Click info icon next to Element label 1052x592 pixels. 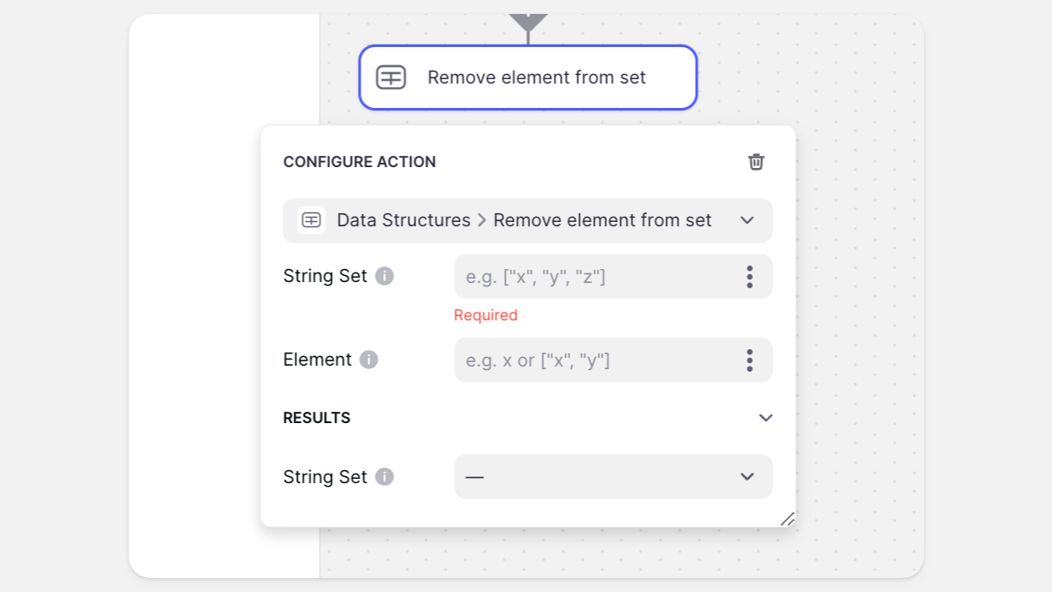368,360
